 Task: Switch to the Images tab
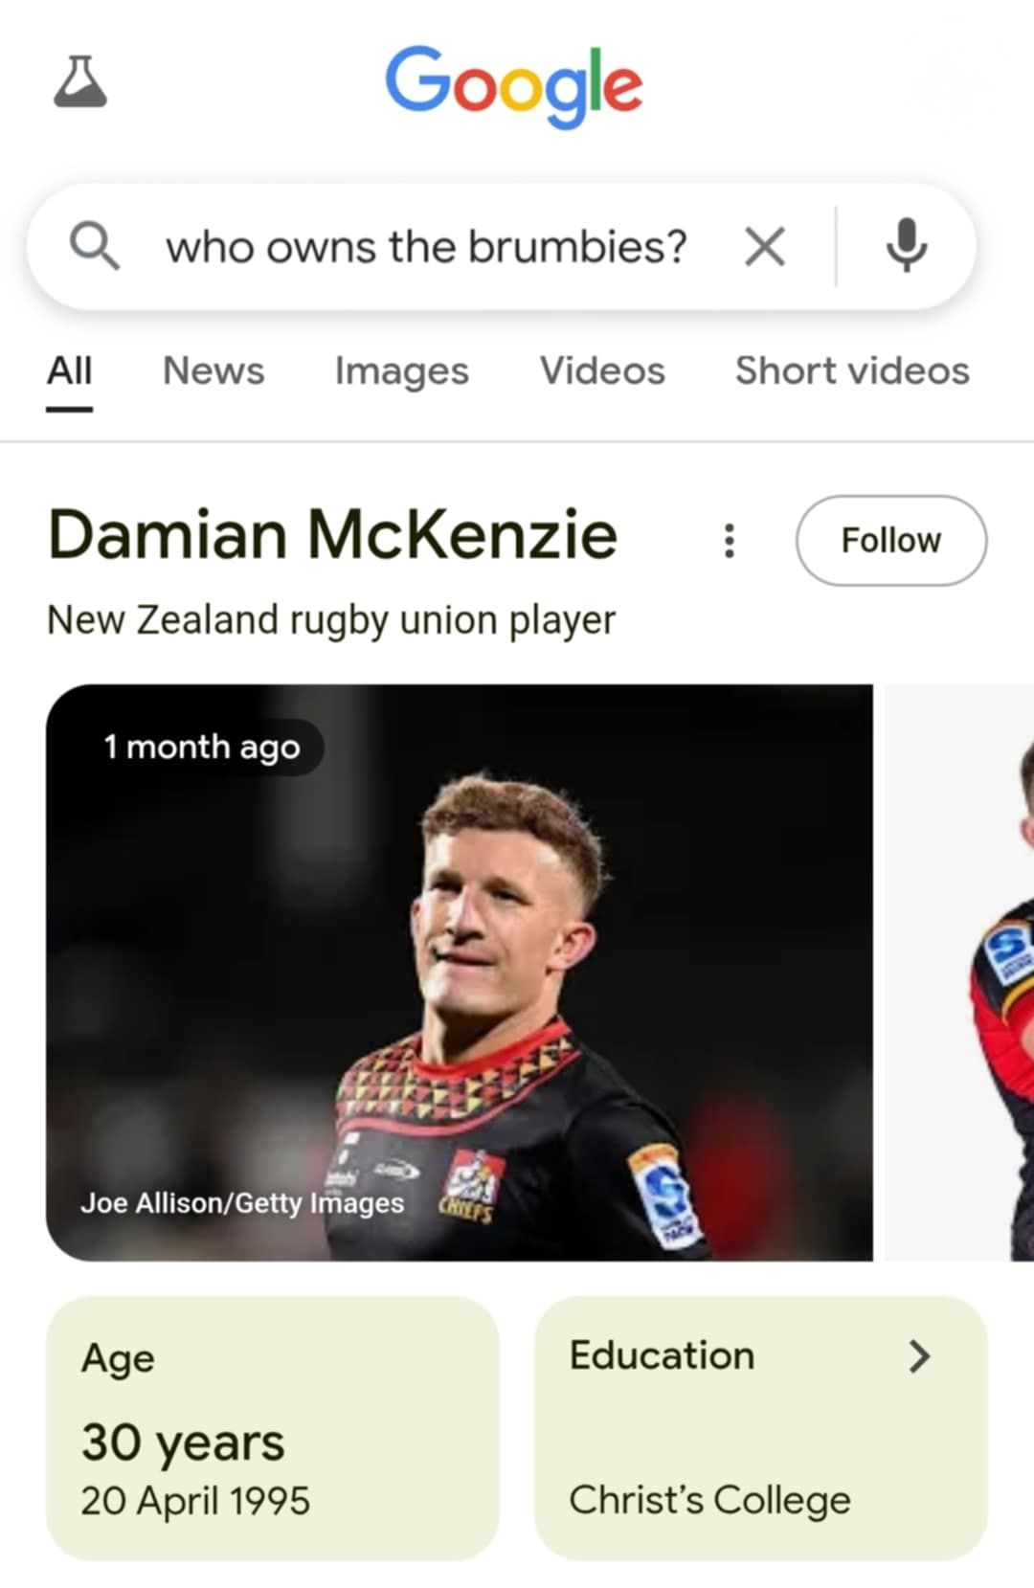(x=402, y=371)
